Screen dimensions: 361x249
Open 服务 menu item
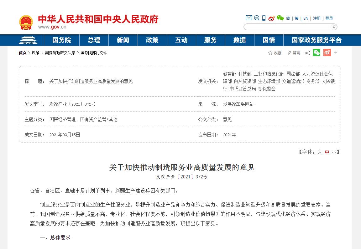click(x=211, y=40)
